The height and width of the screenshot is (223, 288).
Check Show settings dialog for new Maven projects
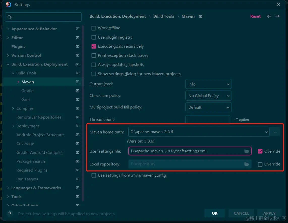click(x=94, y=74)
